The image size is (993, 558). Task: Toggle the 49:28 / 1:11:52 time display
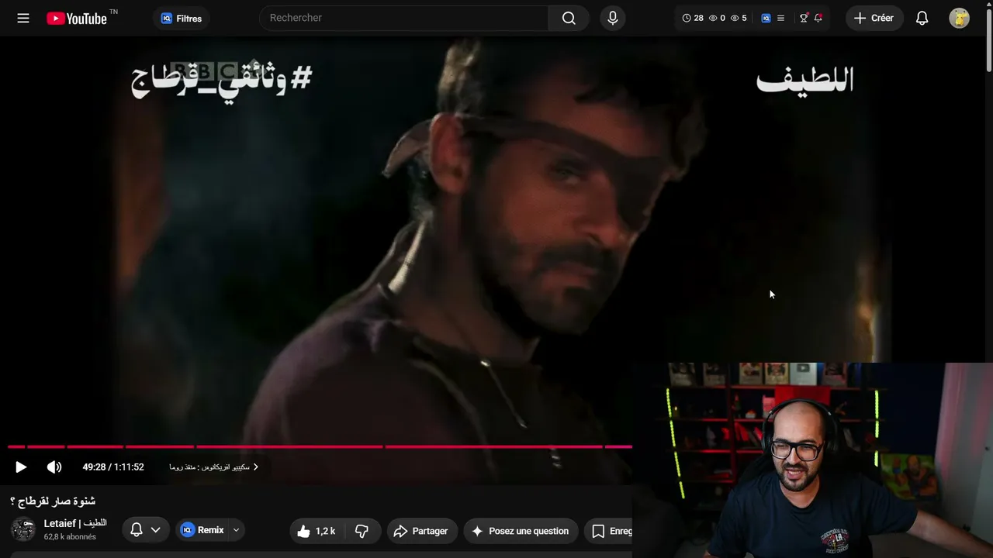tap(113, 467)
